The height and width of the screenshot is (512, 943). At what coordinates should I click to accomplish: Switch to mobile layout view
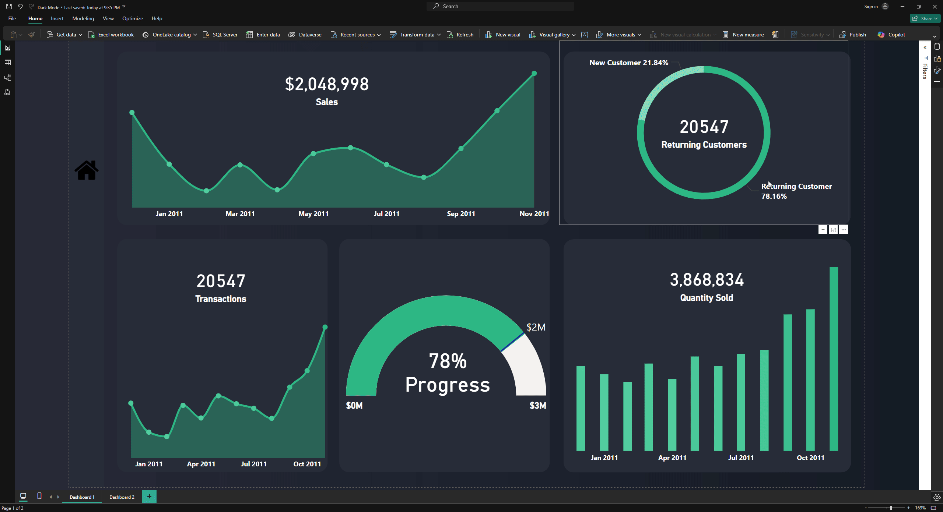(39, 496)
